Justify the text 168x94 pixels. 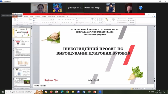(x=69, y=22)
